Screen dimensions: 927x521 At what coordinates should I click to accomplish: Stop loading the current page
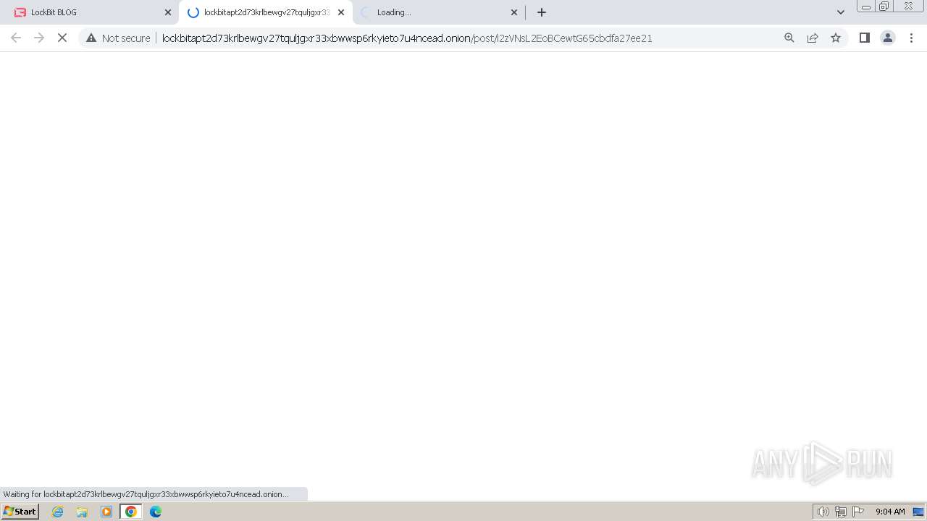click(x=62, y=38)
